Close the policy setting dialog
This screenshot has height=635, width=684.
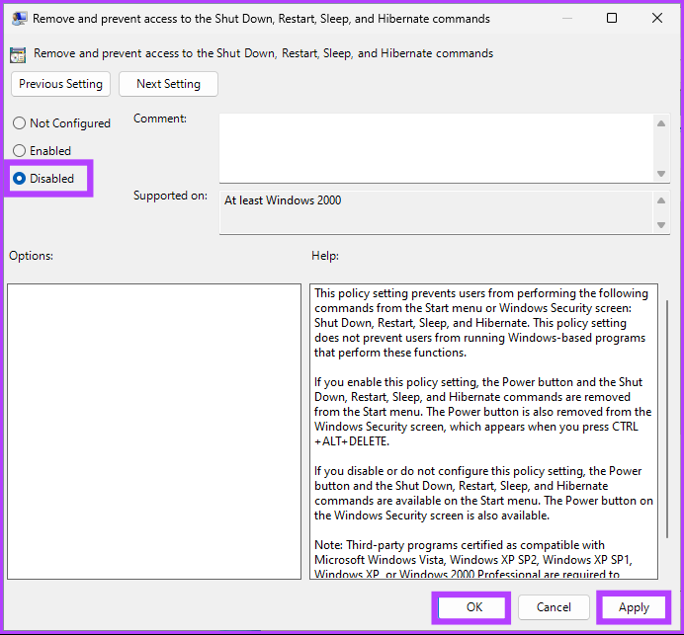coord(657,18)
